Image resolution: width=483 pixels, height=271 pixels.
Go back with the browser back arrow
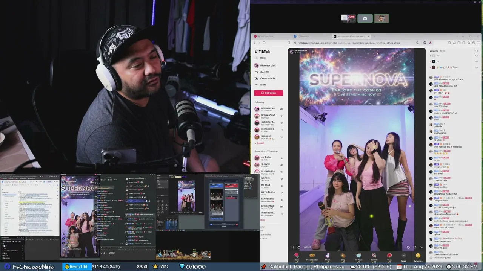(254, 43)
